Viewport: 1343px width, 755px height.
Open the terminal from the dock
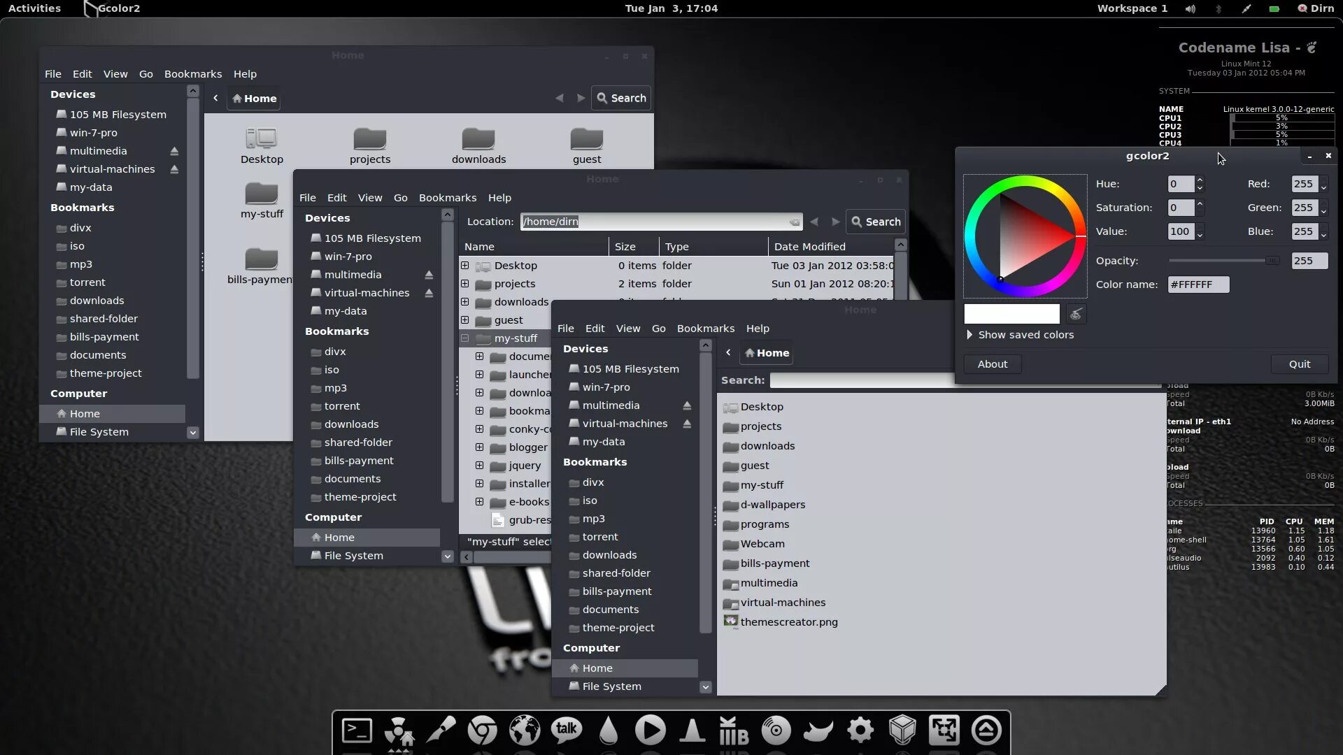click(x=357, y=731)
